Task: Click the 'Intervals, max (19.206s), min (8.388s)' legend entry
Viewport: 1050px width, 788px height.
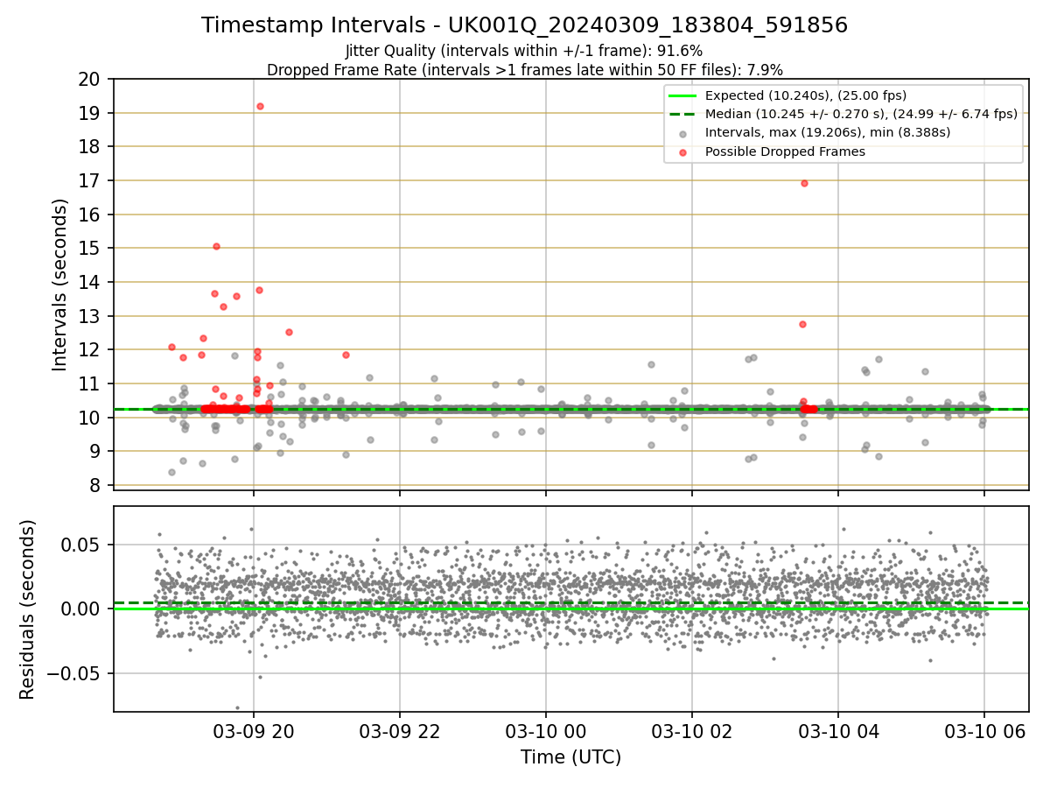Action: tap(828, 132)
